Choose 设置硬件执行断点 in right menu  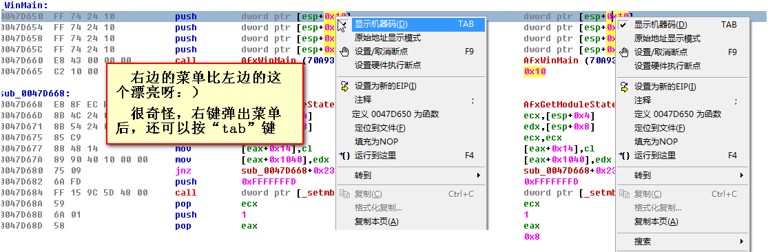[667, 66]
